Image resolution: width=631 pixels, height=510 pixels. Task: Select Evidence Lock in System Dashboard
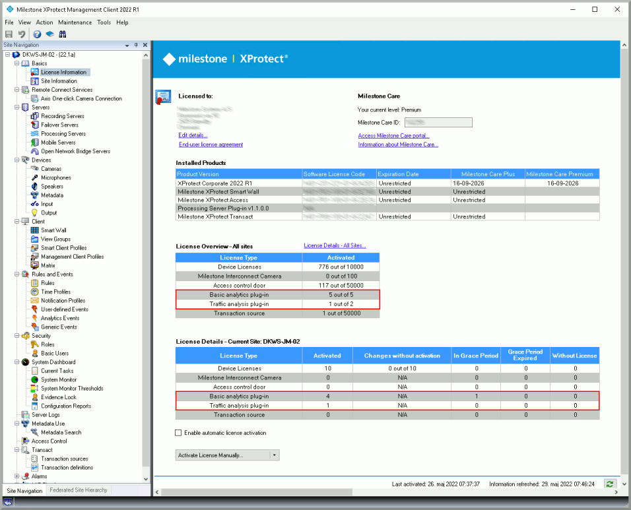58,397
